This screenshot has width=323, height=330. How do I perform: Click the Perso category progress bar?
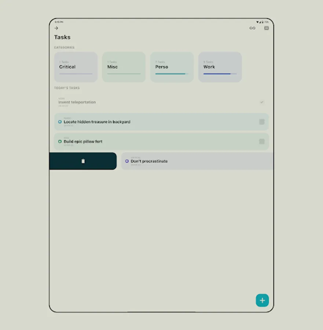pos(172,74)
